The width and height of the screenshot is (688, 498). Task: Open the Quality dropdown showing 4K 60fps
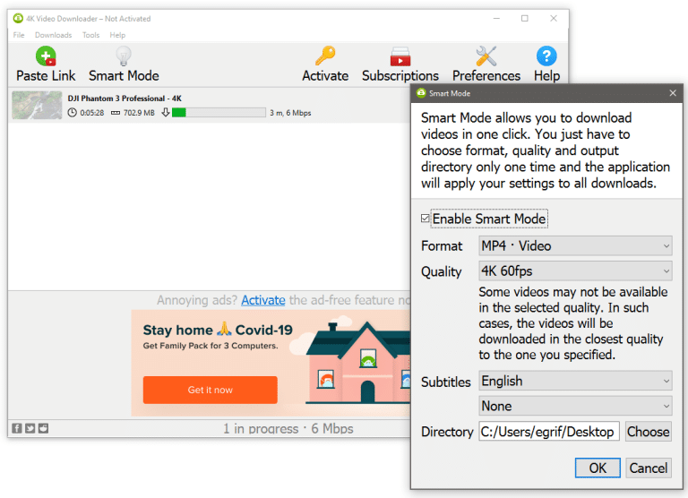point(575,271)
